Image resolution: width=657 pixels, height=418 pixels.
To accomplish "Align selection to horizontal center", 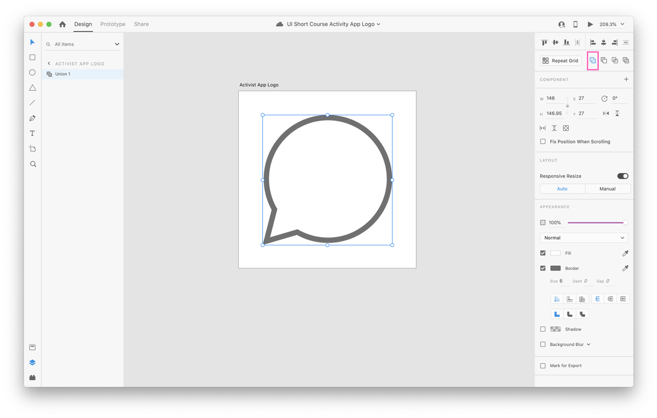I will click(604, 43).
